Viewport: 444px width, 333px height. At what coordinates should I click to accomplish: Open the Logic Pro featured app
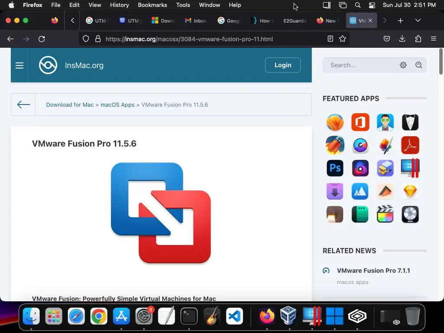click(x=410, y=214)
